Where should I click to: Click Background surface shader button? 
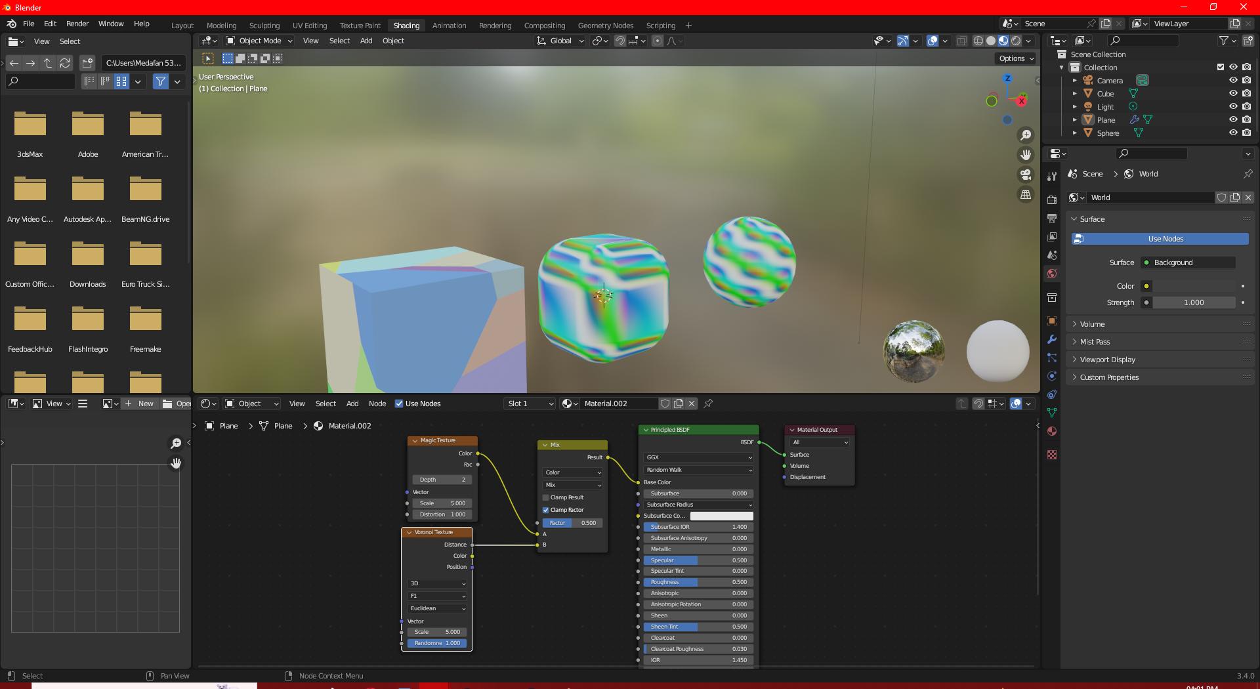pos(1188,262)
